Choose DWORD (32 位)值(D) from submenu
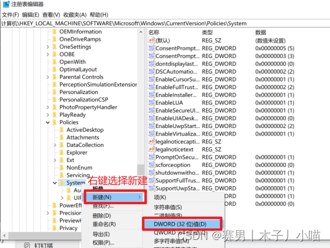 (180, 224)
